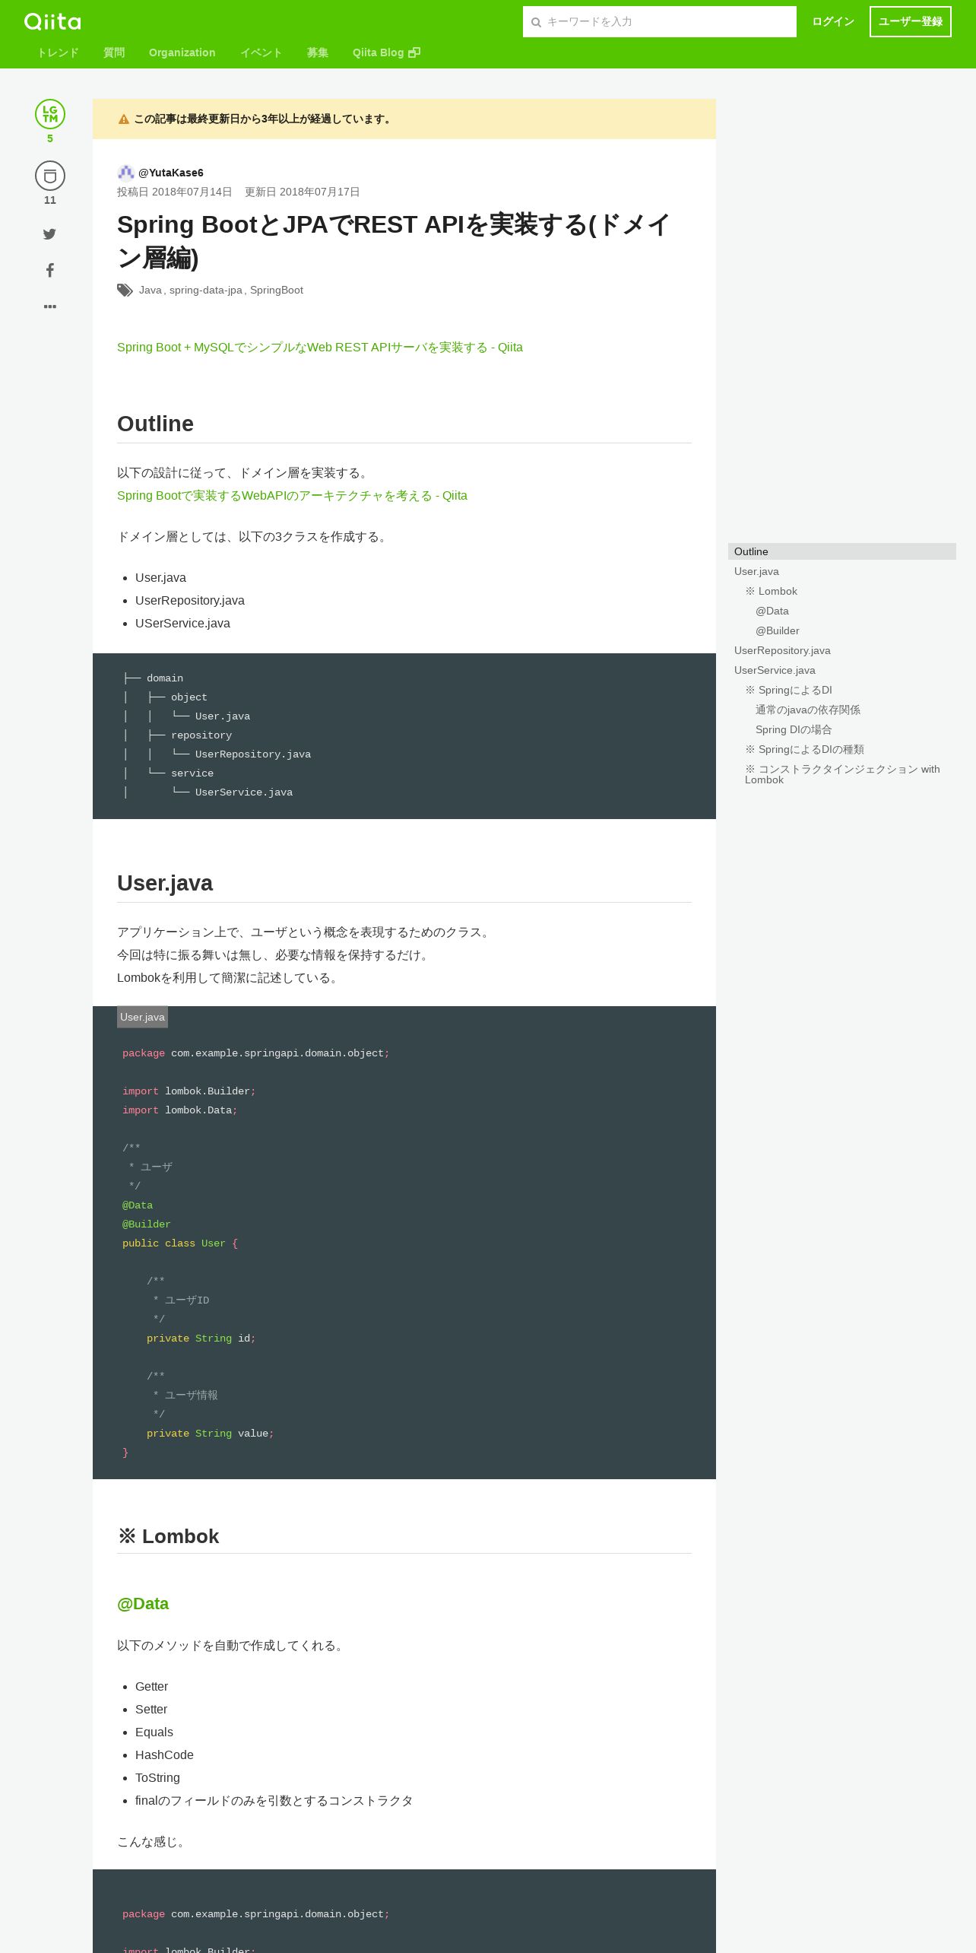The height and width of the screenshot is (1953, 976).
Task: Click the ※ Lombok section heading
Action: click(x=168, y=1536)
